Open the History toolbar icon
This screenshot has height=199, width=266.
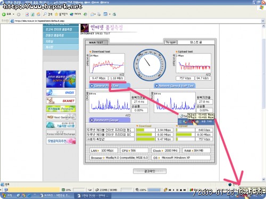coord(85,14)
